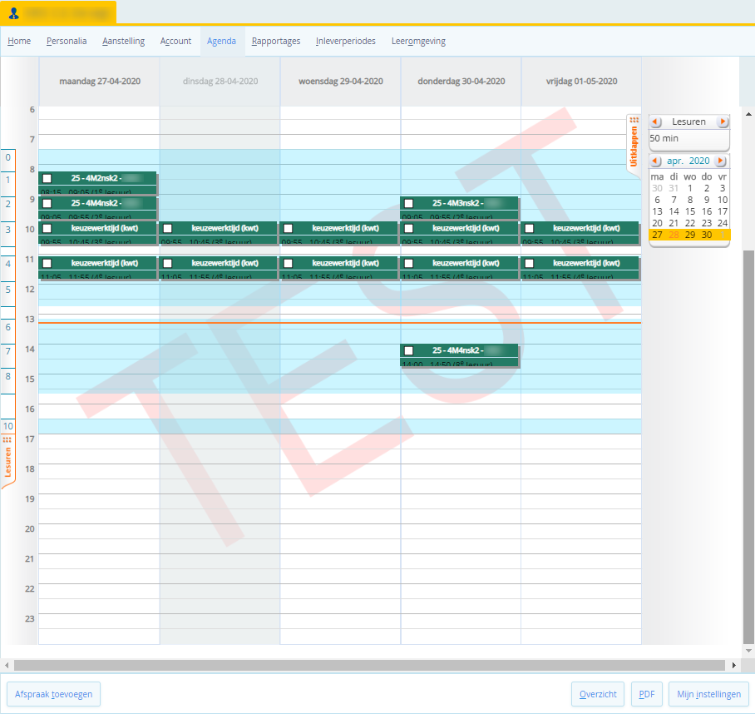
Task: Select the Agenda tab
Action: 221,42
